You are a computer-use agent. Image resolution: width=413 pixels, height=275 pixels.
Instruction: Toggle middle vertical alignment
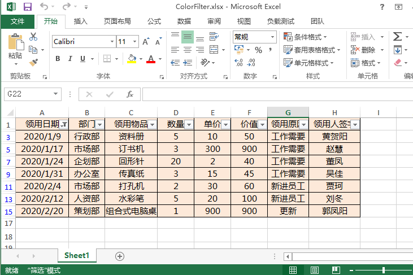pos(188,37)
